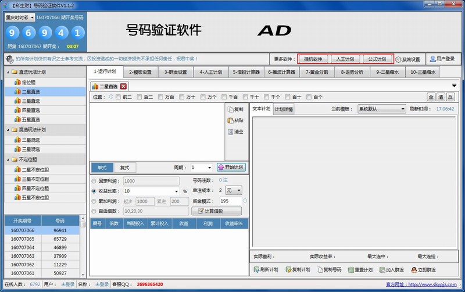Viewport: 465px width, 292px height.
Task: Open the official website www.skypjz.com link
Action: [432, 284]
